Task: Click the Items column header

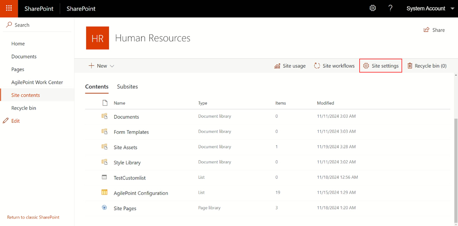Action: tap(281, 103)
